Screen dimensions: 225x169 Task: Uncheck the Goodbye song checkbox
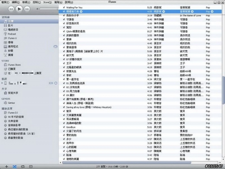[x=64, y=127]
